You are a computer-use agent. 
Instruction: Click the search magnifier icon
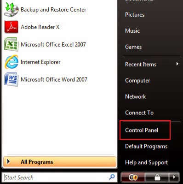click(112, 177)
